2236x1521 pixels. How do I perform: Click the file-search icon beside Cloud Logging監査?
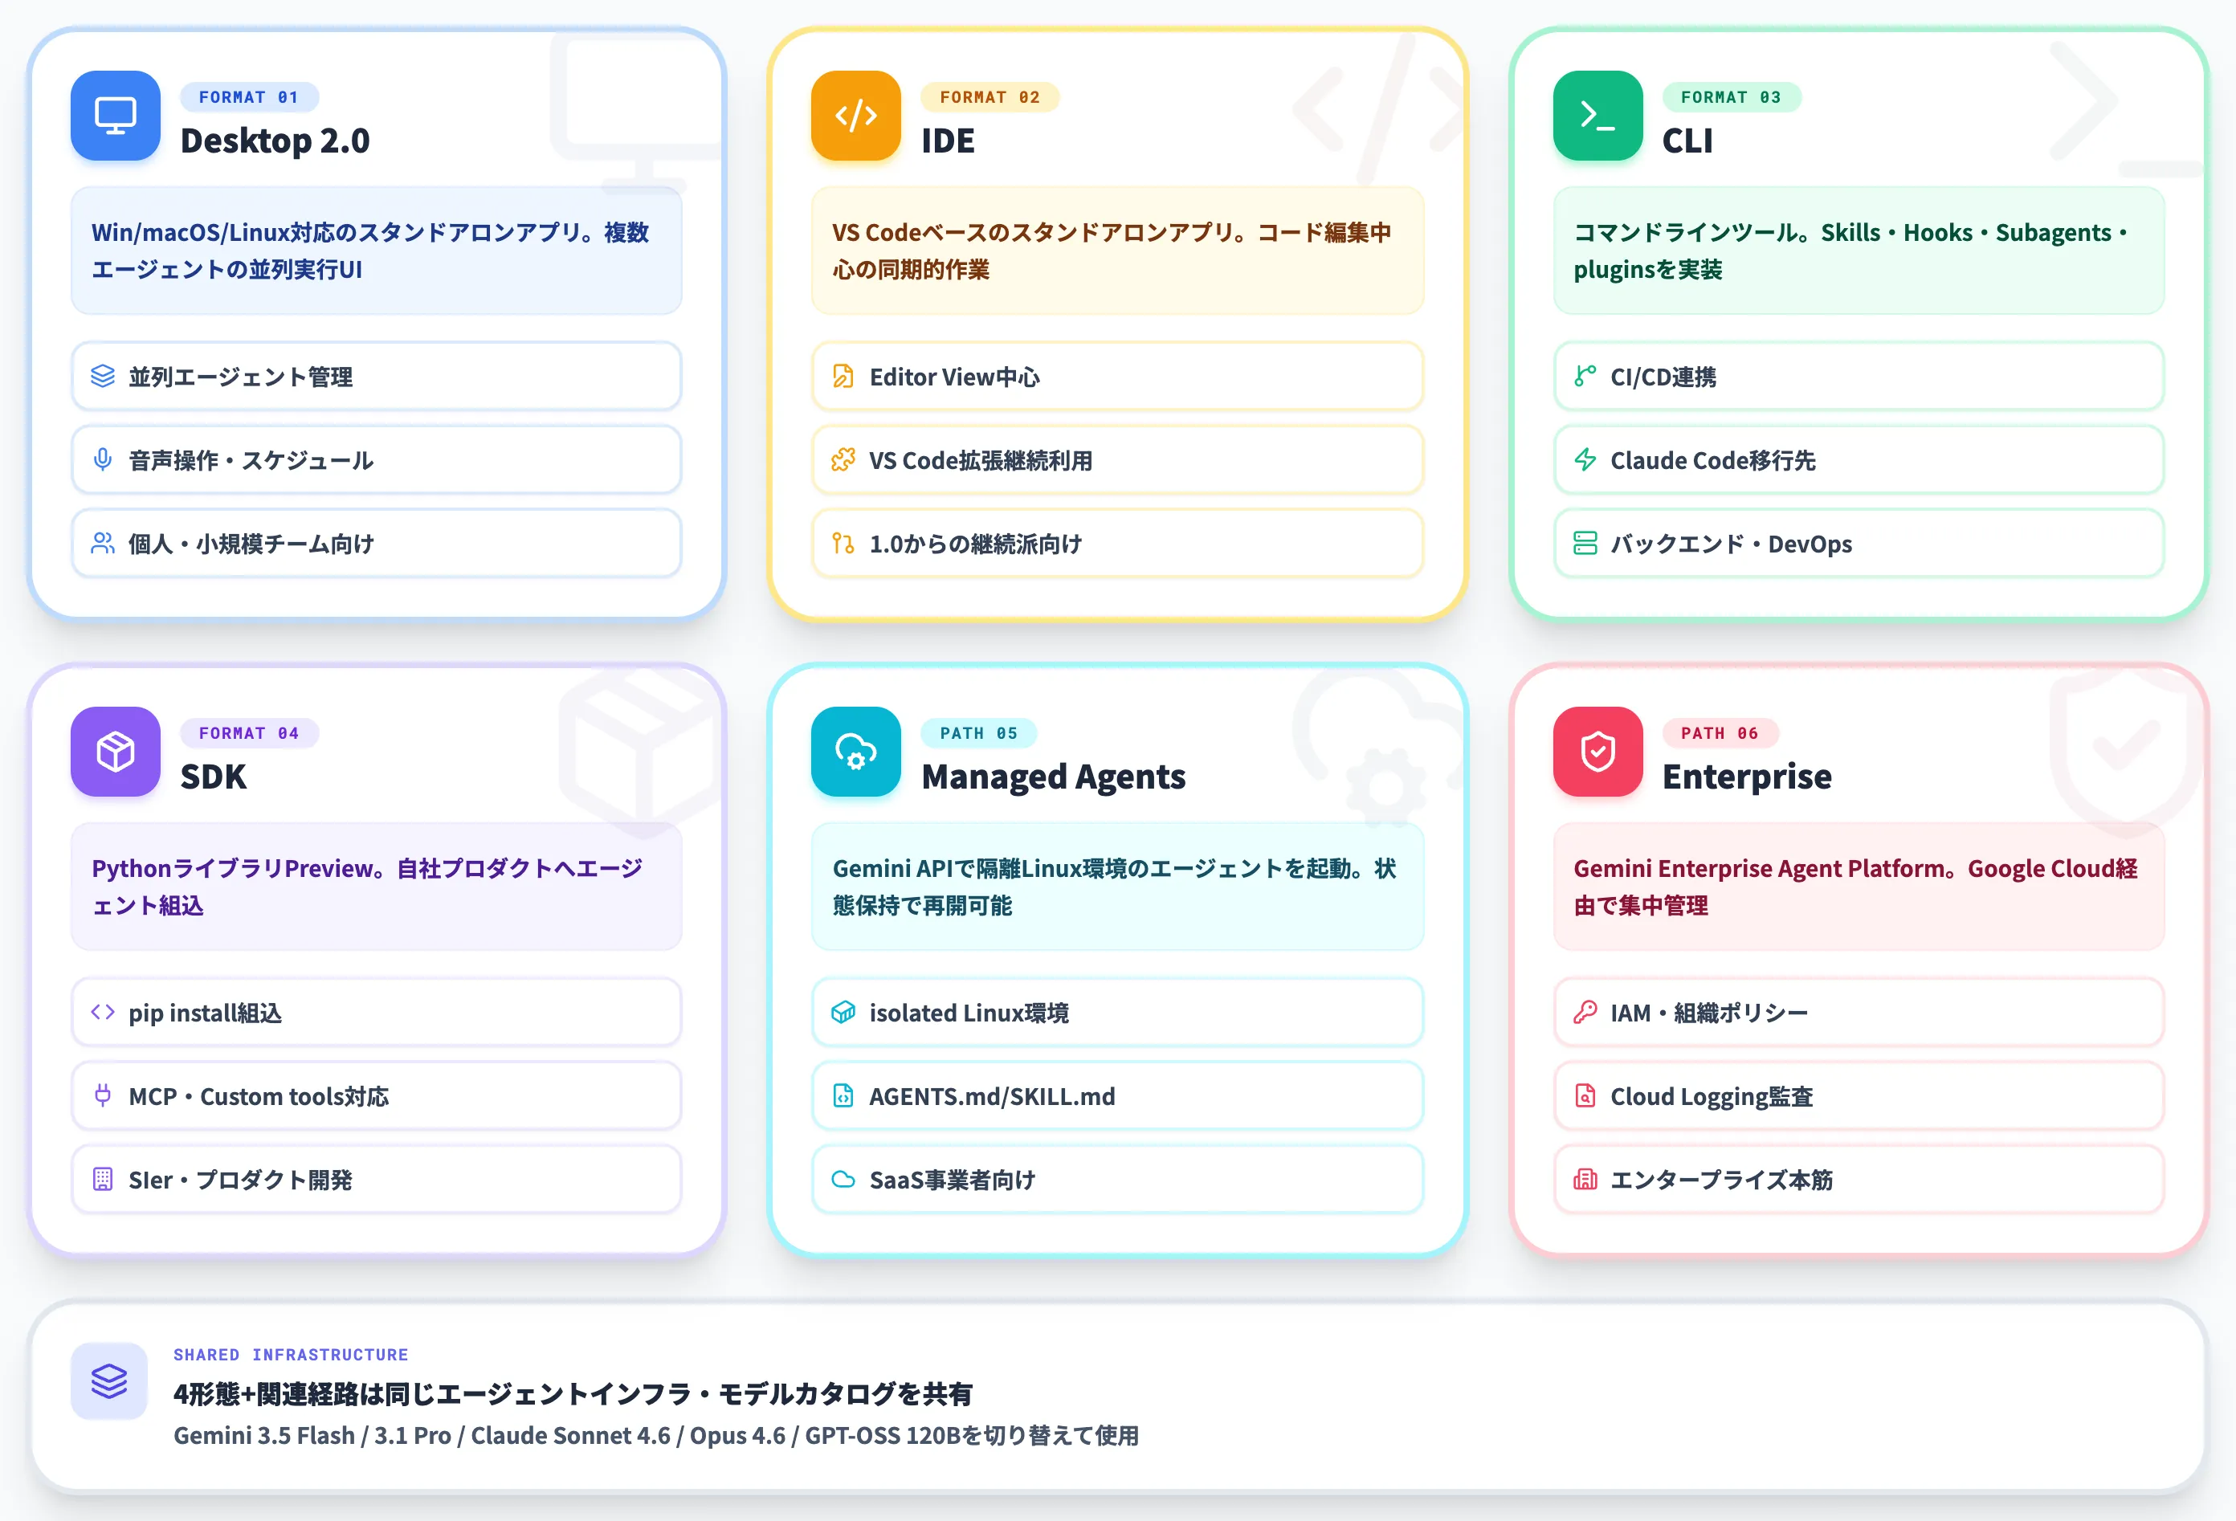pyautogui.click(x=1585, y=1095)
